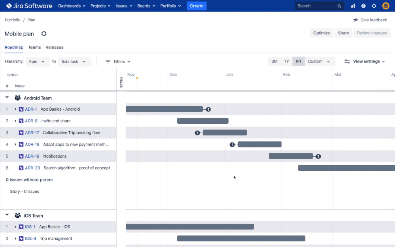The width and height of the screenshot is (395, 247).
Task: Select the 3M timeframe
Action: (274, 61)
